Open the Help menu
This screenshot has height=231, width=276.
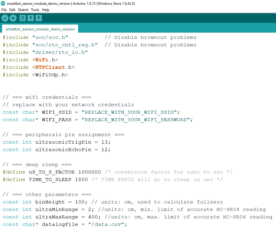tap(46, 10)
